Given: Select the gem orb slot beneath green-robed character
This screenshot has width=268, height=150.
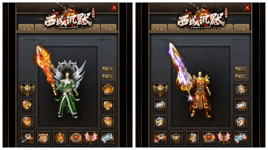Looking at the screenshot, I should 28,137.
